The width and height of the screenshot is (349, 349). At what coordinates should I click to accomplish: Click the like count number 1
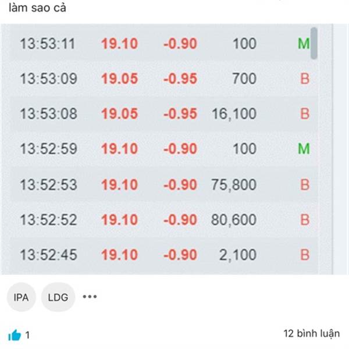coord(27,335)
